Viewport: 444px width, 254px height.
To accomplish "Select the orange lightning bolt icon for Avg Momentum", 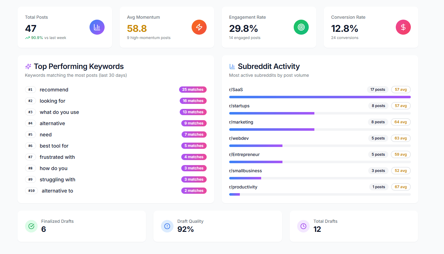I will (x=199, y=27).
